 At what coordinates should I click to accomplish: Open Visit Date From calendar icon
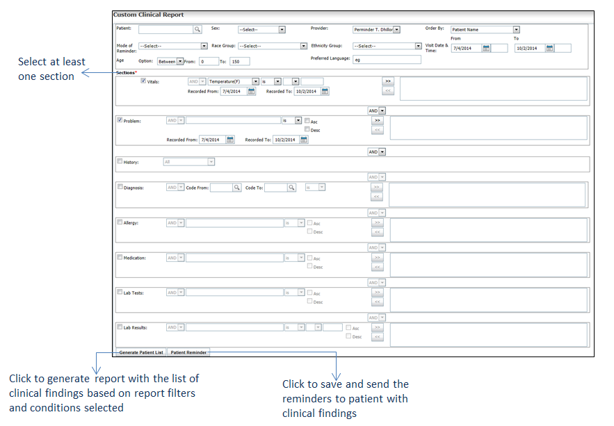486,48
